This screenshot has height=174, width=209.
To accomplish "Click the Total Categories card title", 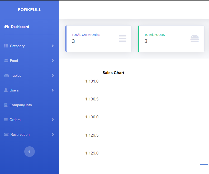I will click(x=86, y=35).
